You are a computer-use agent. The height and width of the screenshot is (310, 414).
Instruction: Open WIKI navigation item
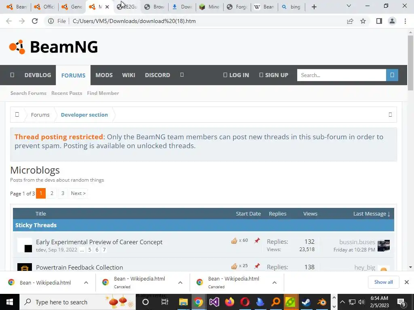(129, 75)
